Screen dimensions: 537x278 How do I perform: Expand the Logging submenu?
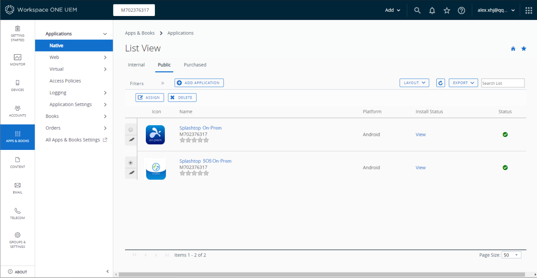coord(105,93)
